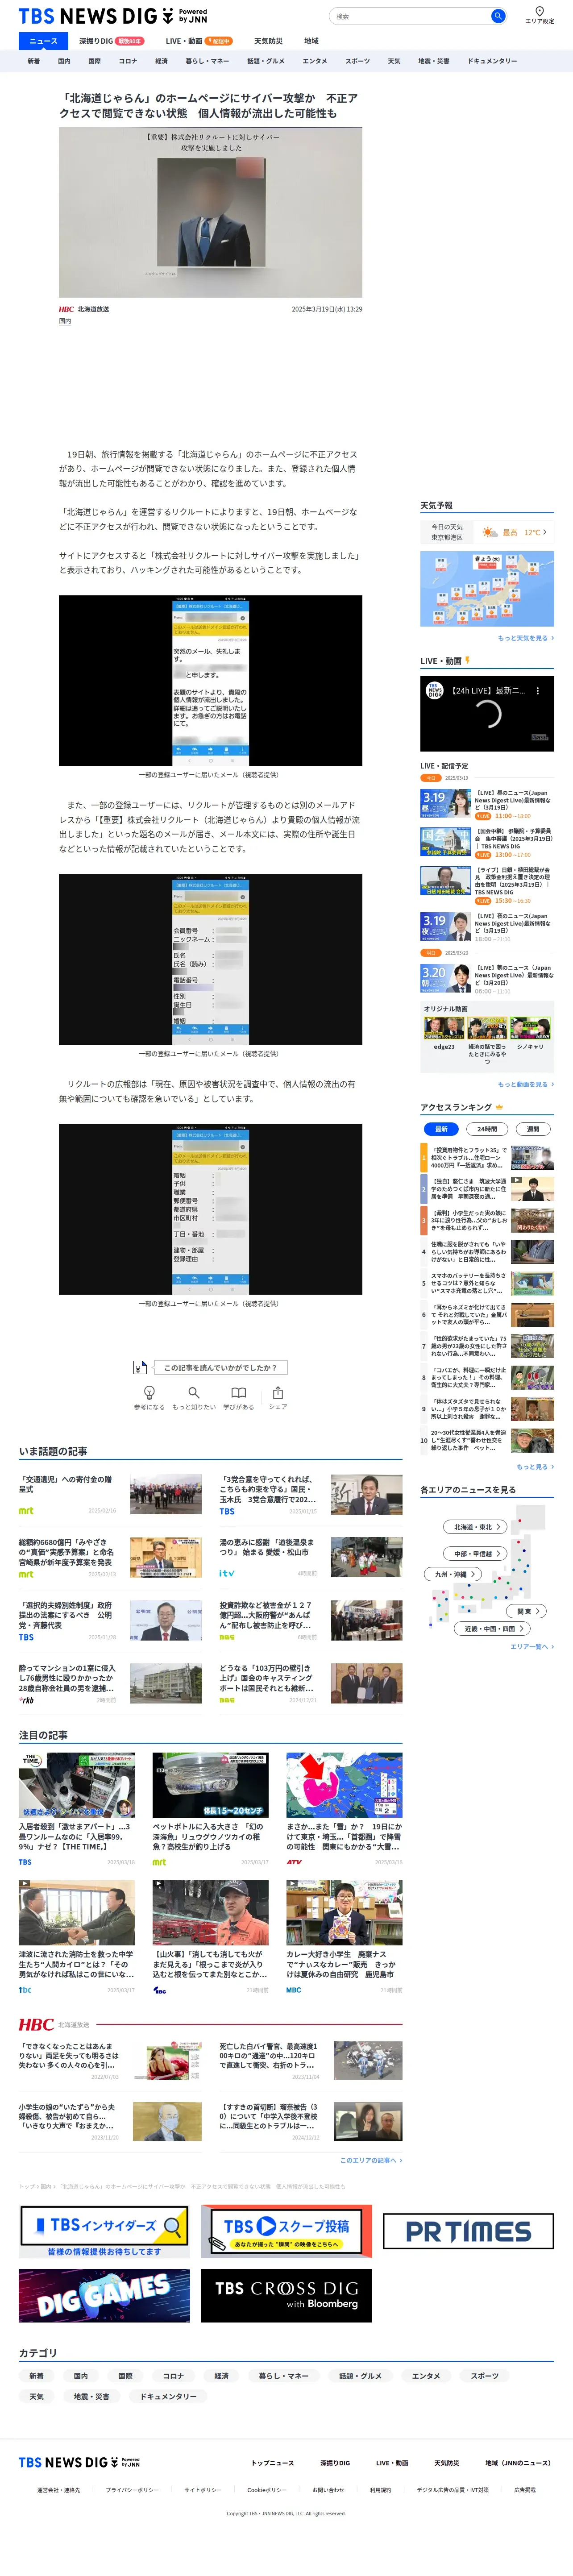Image resolution: width=573 pixels, height=2576 pixels.
Task: Click the シェア share icon
Action: pyautogui.click(x=278, y=1392)
